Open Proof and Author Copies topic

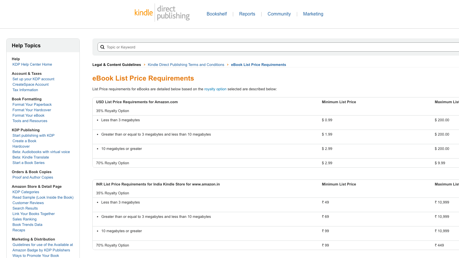click(x=33, y=177)
